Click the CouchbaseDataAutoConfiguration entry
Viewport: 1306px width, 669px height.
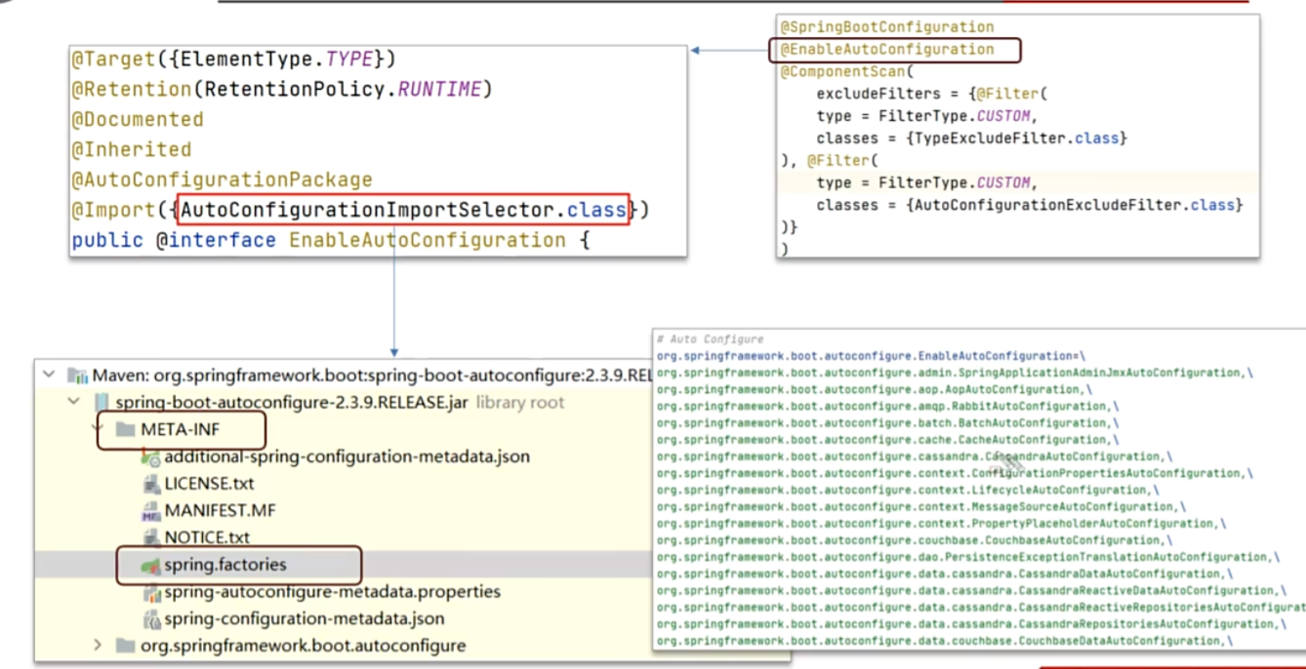coord(945,641)
